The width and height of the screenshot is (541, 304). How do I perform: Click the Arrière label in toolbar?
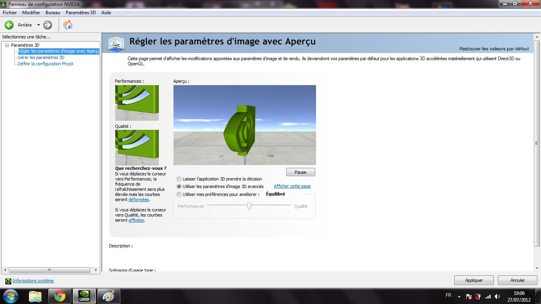tap(25, 25)
